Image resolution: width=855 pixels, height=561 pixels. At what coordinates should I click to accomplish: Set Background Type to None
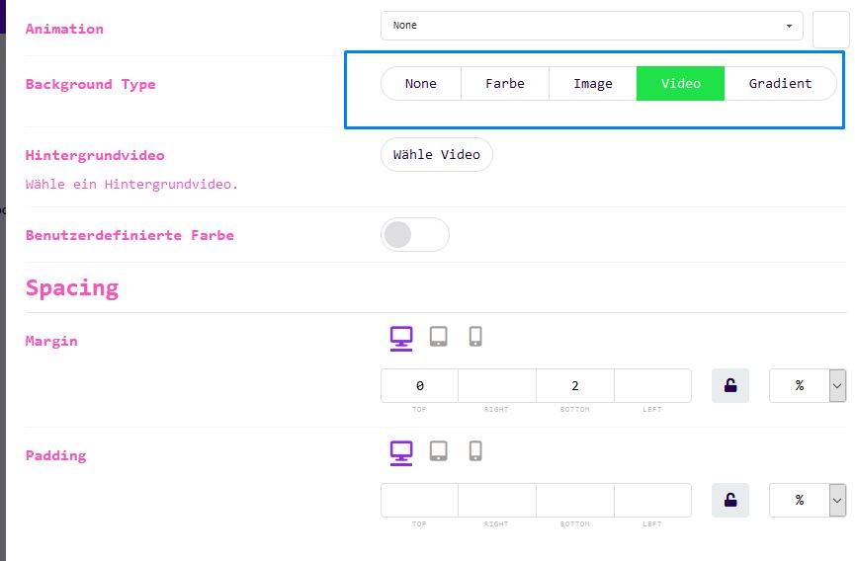click(421, 84)
